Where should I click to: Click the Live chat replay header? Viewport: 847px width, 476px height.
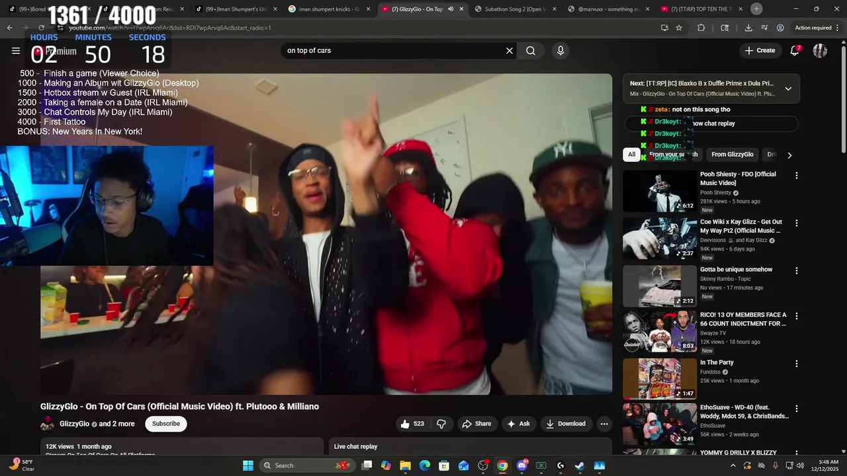point(355,447)
